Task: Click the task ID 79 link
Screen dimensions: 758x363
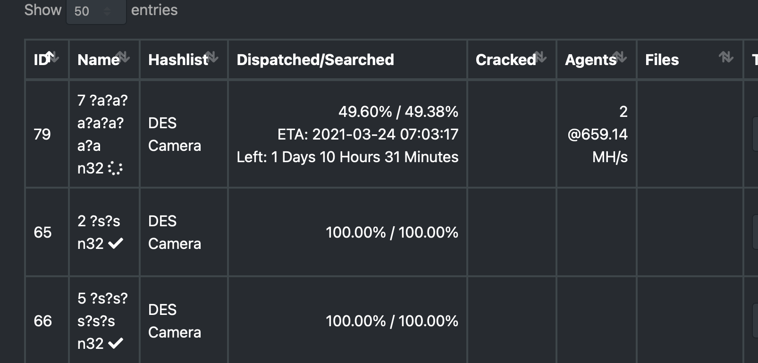Action: [x=42, y=134]
